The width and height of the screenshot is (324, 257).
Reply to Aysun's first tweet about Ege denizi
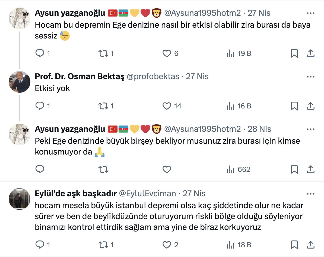[x=40, y=53]
